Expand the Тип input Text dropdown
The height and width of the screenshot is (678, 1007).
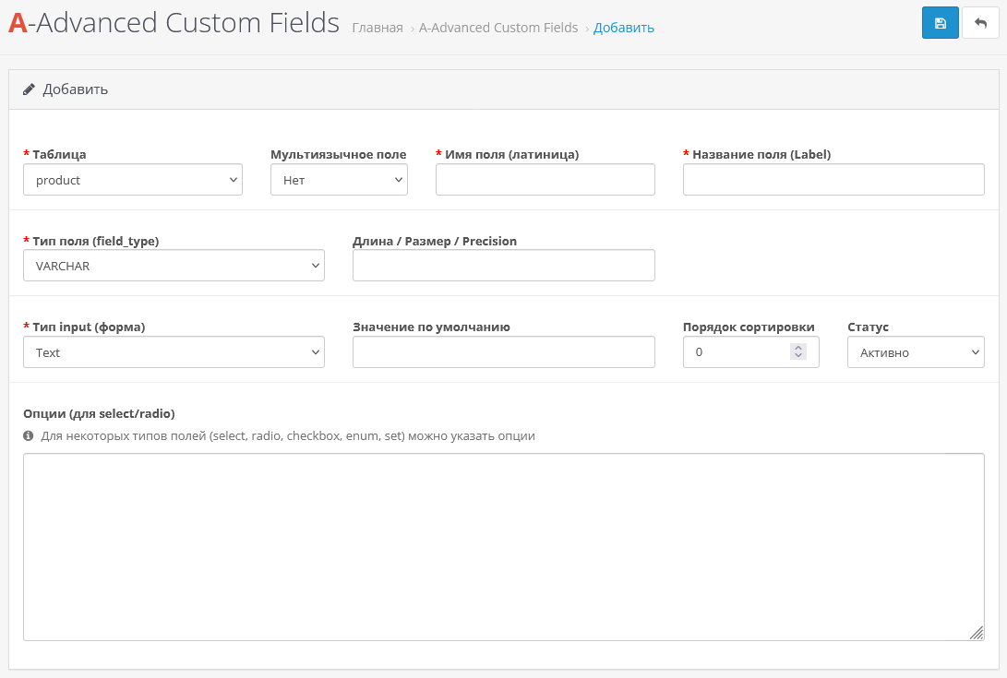pyautogui.click(x=174, y=352)
